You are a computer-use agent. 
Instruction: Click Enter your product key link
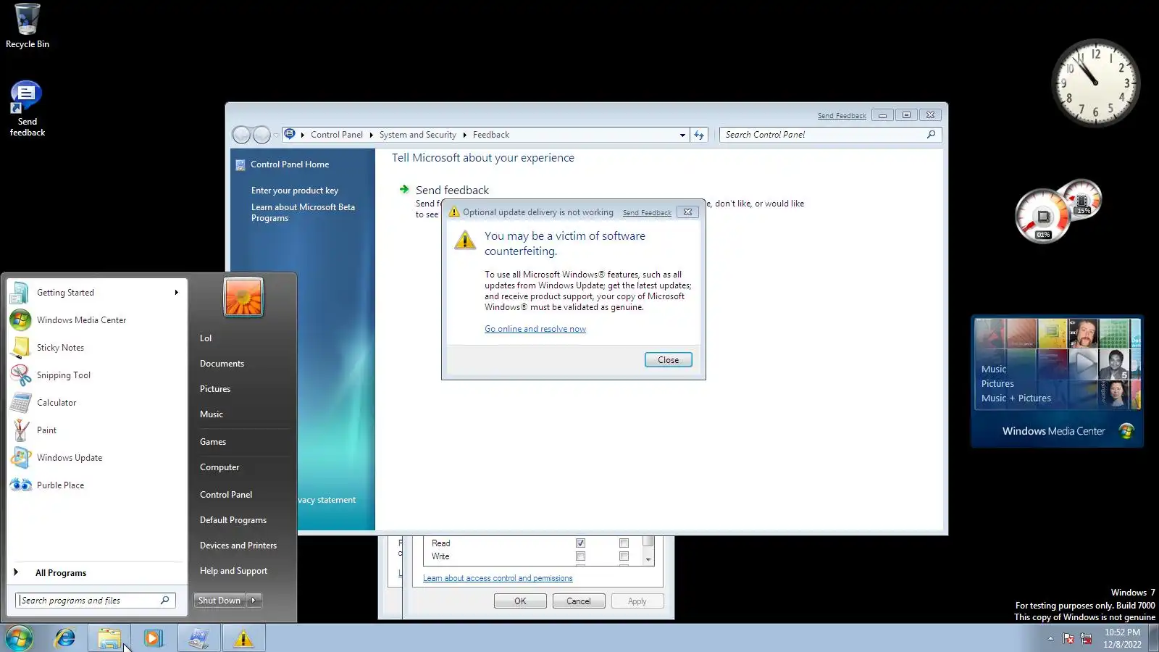click(x=295, y=191)
